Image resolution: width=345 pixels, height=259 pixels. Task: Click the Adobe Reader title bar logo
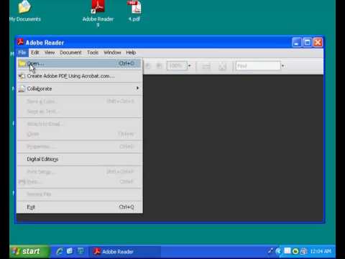(x=20, y=42)
